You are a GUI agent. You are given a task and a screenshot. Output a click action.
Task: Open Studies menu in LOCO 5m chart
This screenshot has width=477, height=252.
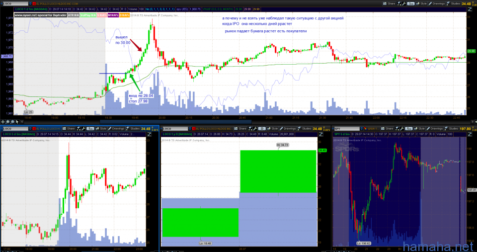133,129
